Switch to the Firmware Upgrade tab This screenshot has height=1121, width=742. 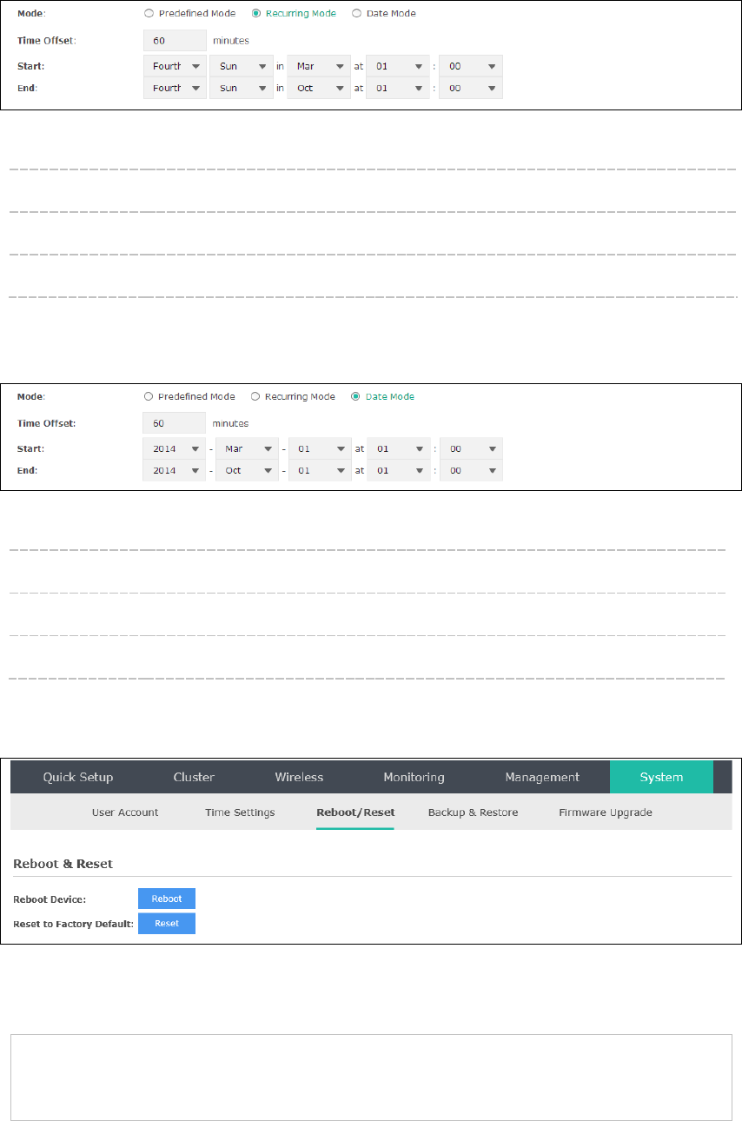[606, 813]
